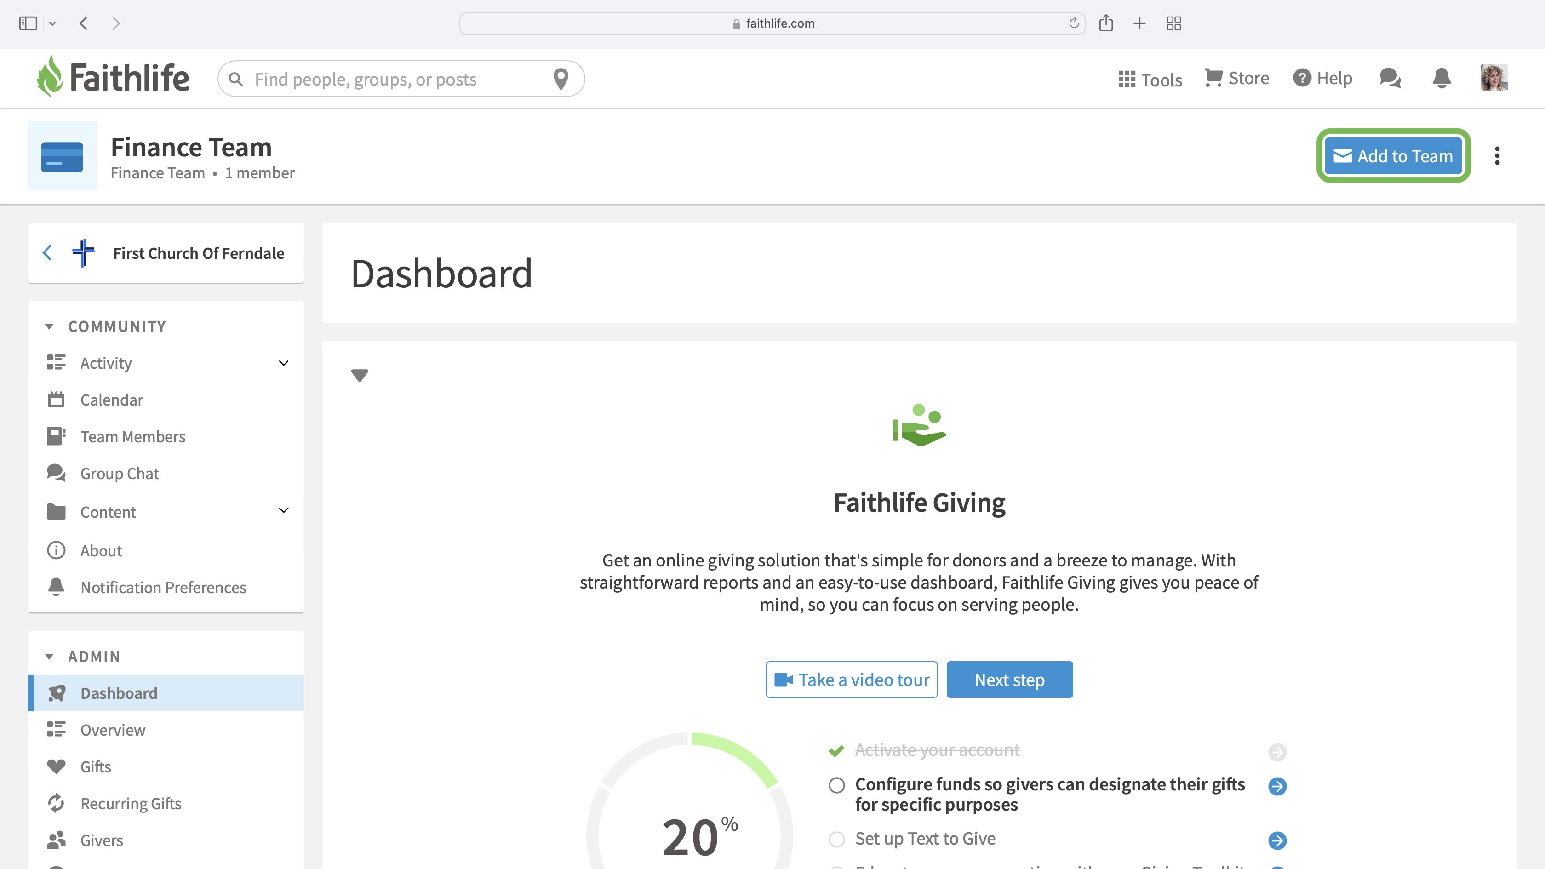Reload the page in Safari
Image resolution: width=1545 pixels, height=869 pixels.
1074,23
